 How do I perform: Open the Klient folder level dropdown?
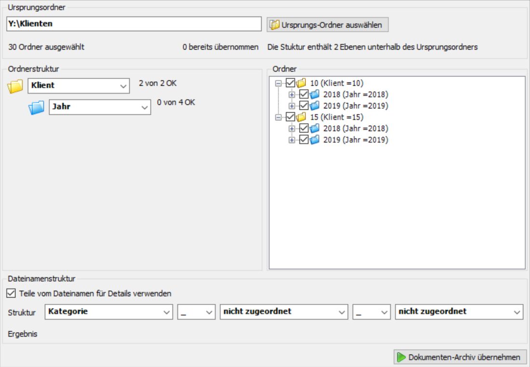[x=79, y=86]
